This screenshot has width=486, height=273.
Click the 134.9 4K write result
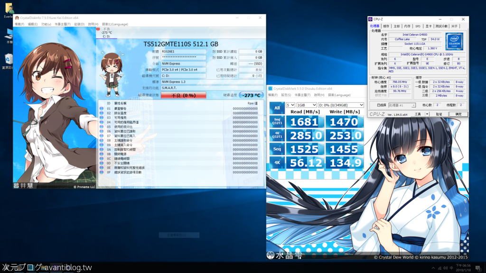(x=345, y=163)
